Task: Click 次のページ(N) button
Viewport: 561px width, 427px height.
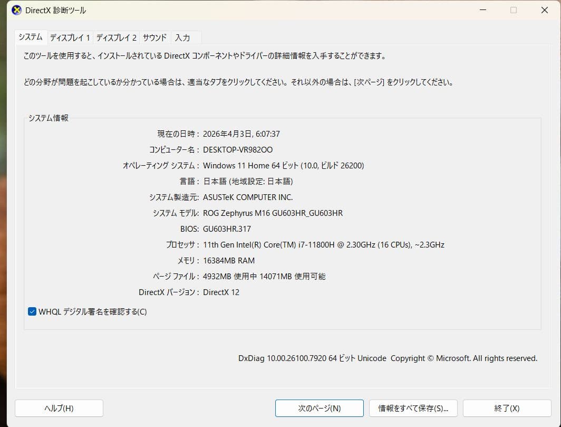Action: coord(320,409)
